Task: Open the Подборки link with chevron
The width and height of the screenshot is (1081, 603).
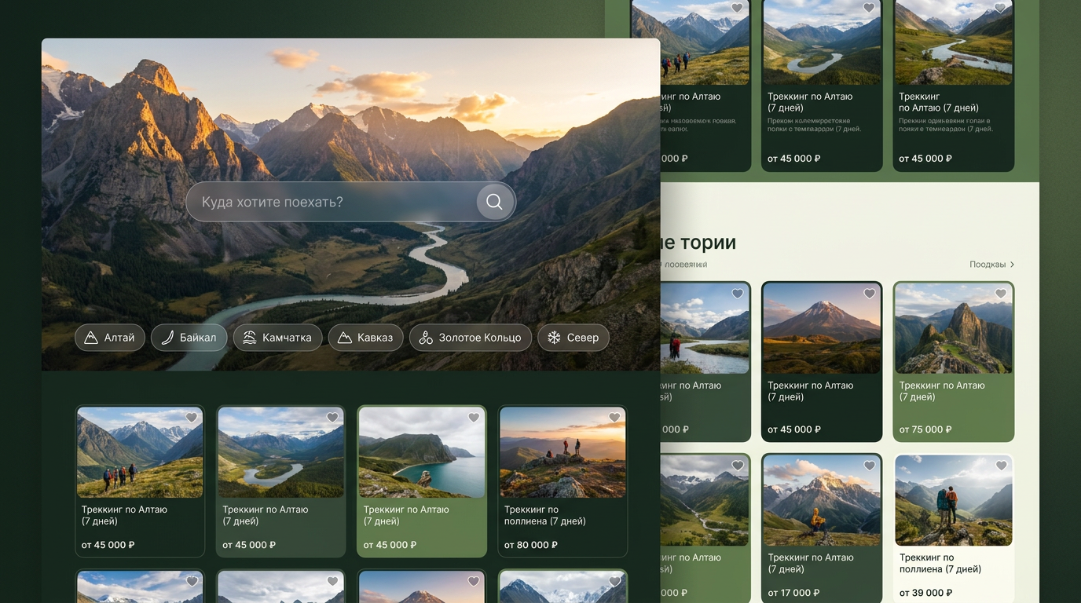Action: 992,265
